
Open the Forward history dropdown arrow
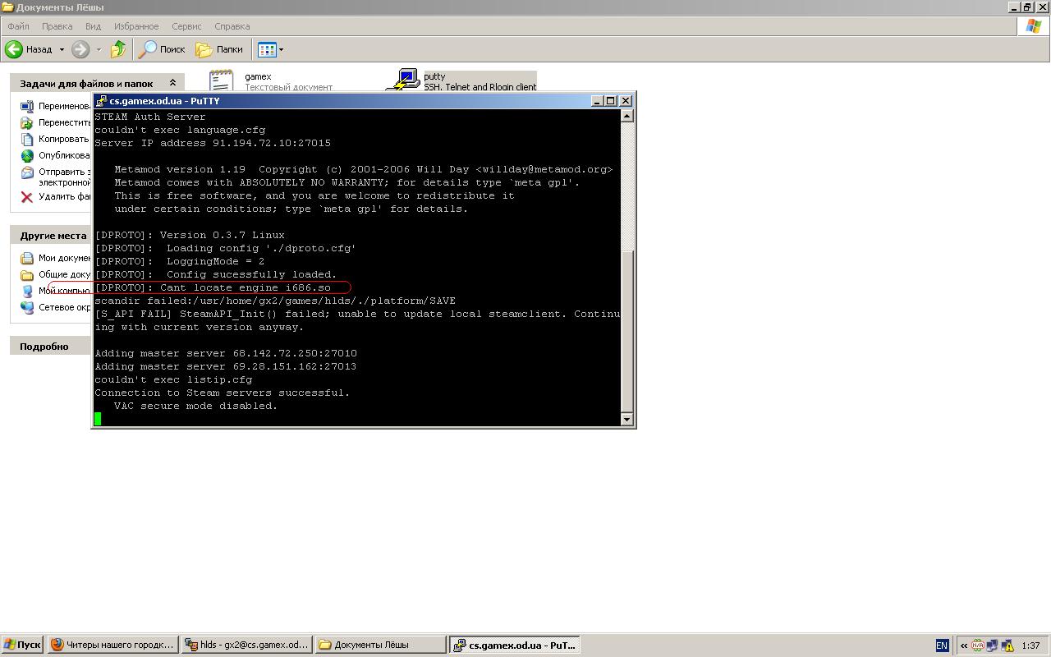(99, 49)
